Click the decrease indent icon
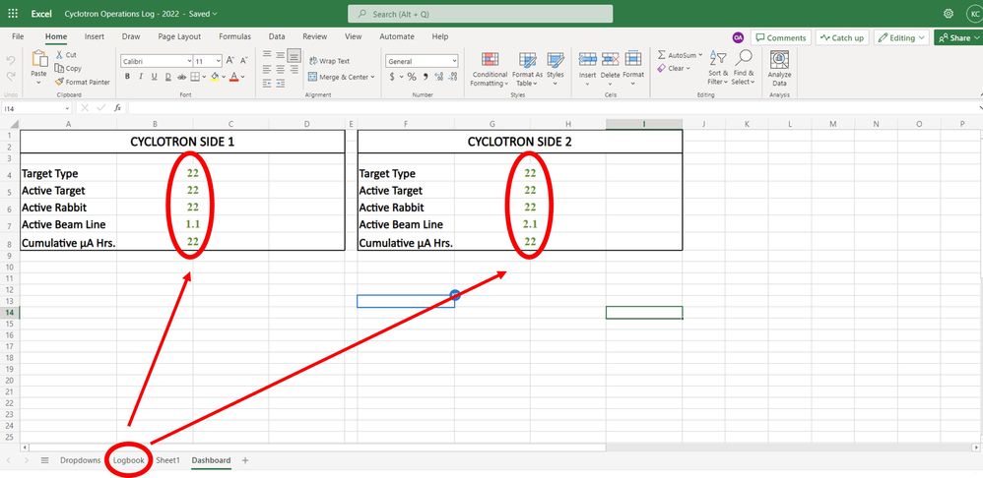The image size is (983, 478). pos(267,83)
